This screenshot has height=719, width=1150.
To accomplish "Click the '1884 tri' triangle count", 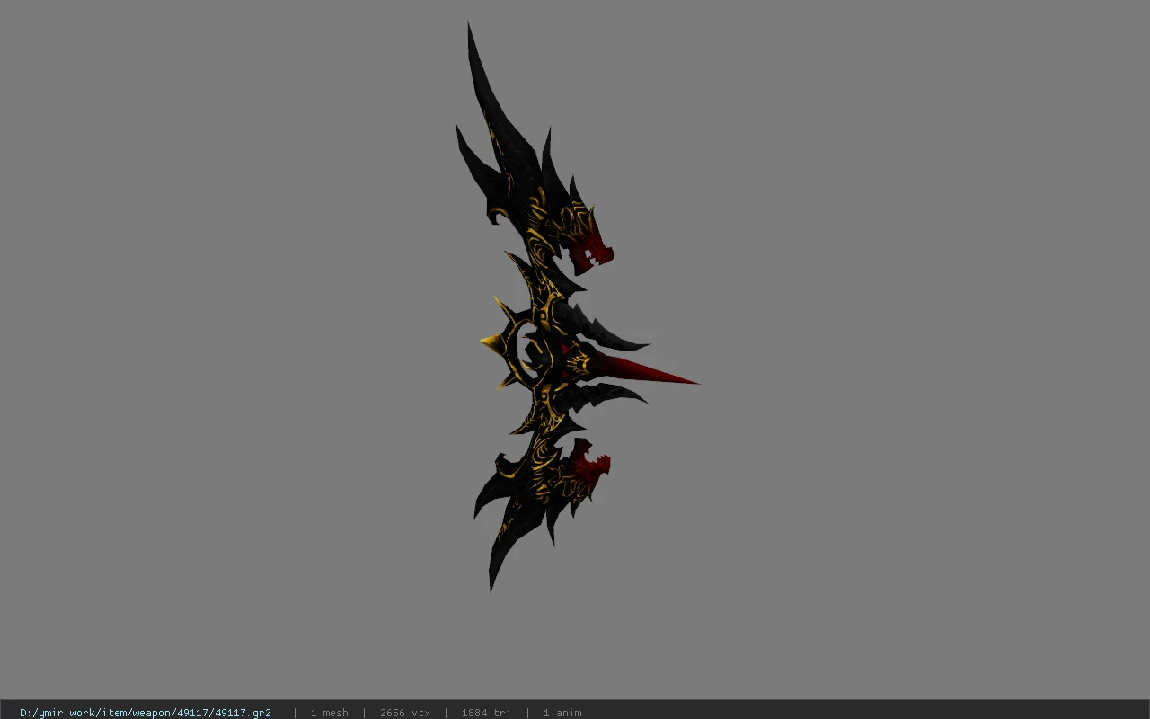I will click(x=486, y=713).
